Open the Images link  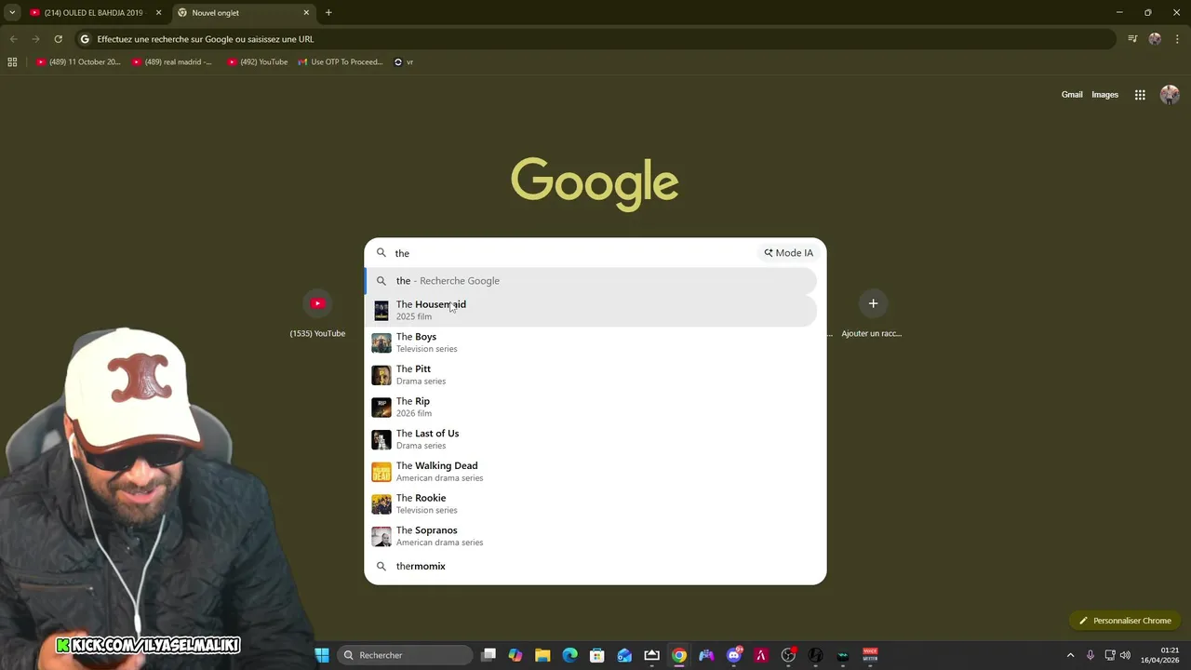pyautogui.click(x=1104, y=94)
